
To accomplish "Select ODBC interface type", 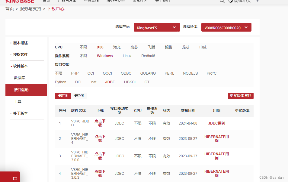I will (126, 73).
